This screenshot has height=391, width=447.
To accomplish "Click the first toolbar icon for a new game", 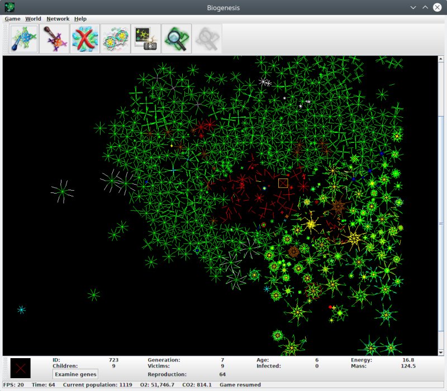I will pyautogui.click(x=24, y=39).
